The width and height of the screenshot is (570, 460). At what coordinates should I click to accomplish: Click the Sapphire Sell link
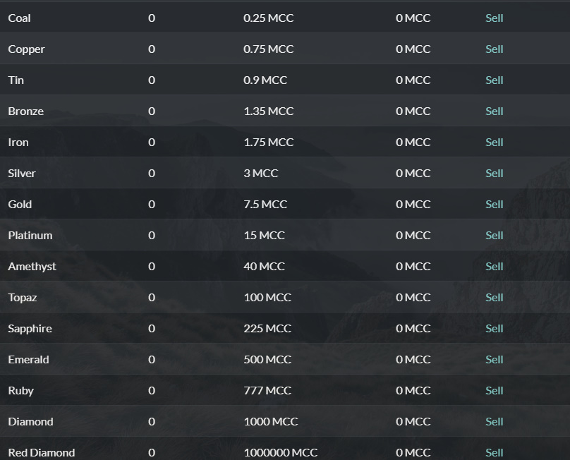point(494,328)
